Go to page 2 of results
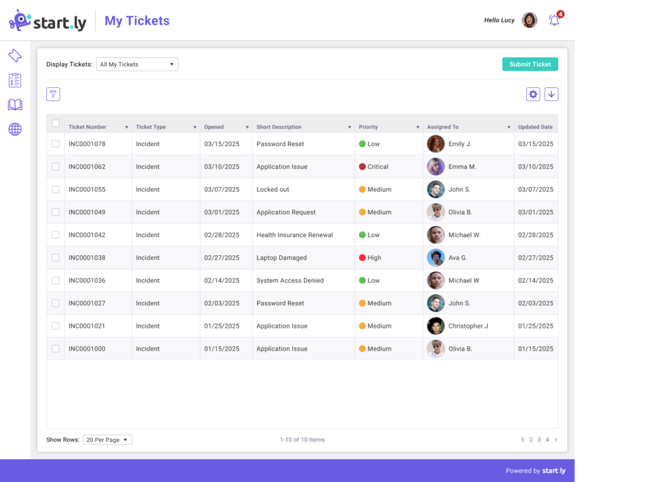The width and height of the screenshot is (647, 482). pyautogui.click(x=531, y=440)
